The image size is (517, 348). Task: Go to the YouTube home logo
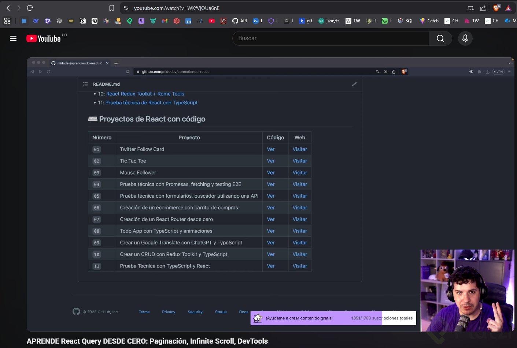(44, 38)
